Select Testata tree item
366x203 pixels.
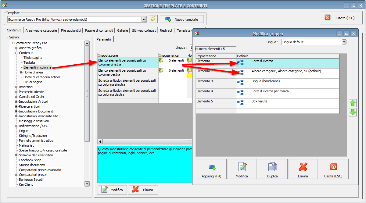[29, 62]
